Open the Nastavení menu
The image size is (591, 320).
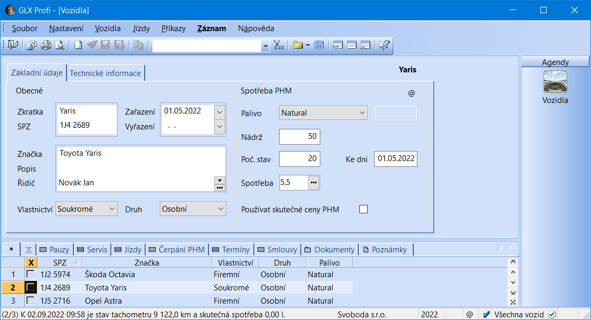[66, 29]
